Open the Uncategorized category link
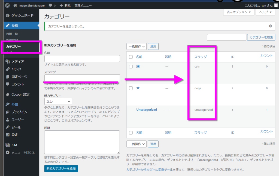Screen dimensions: 279x176 (147, 110)
